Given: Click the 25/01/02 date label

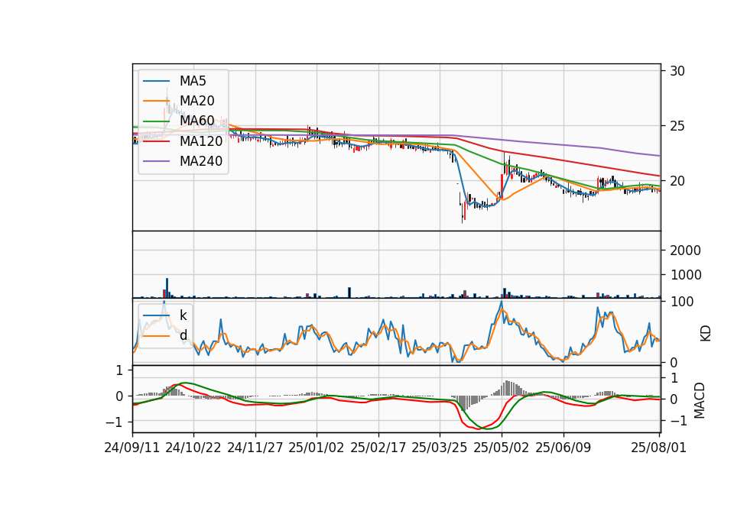Looking at the screenshot, I should tap(317, 448).
